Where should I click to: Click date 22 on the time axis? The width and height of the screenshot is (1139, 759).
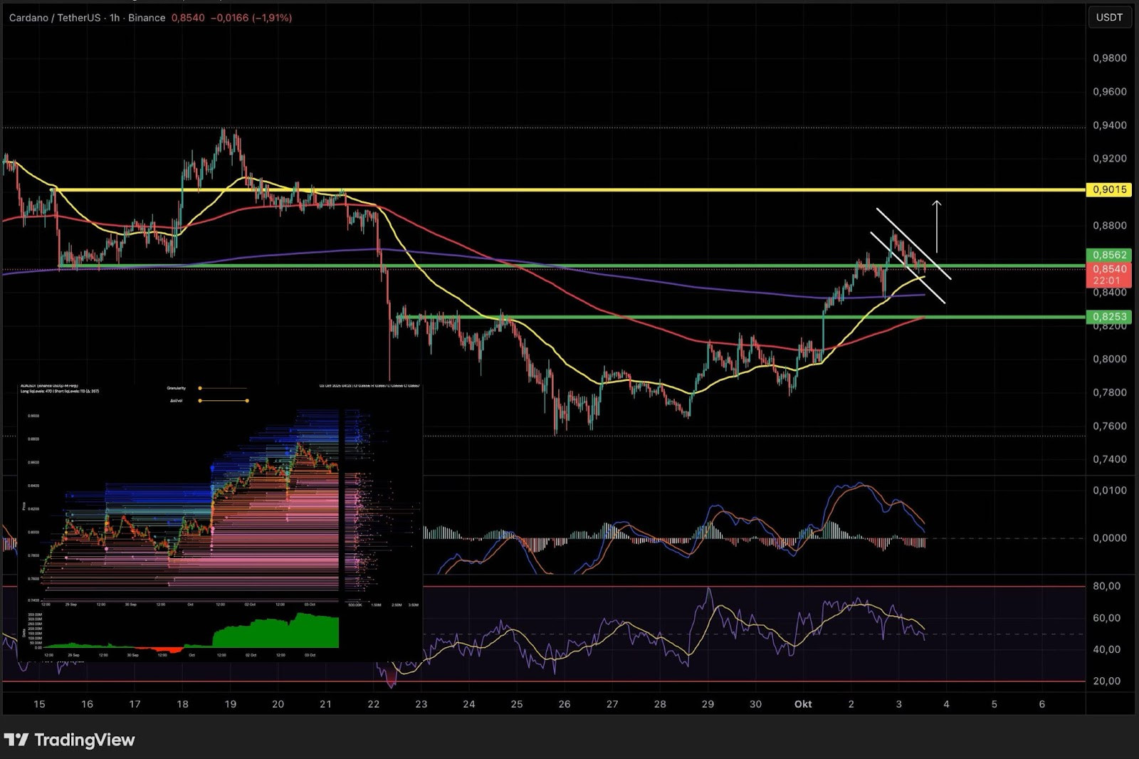373,704
